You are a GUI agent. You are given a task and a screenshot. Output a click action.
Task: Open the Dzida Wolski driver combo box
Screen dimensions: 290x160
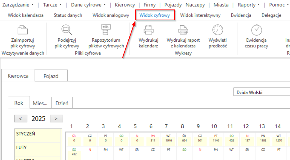tap(262, 92)
